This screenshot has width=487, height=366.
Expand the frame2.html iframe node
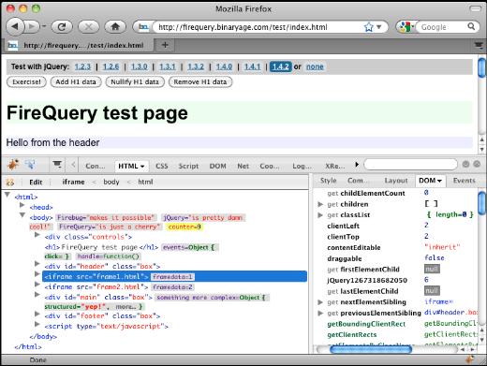click(x=37, y=285)
